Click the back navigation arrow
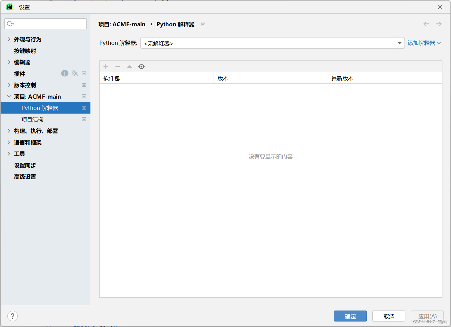The width and height of the screenshot is (451, 327). [426, 24]
